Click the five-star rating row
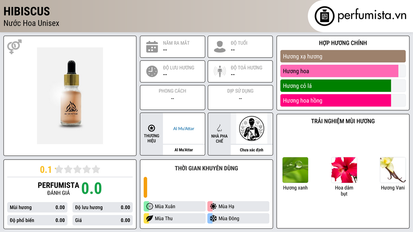 click(x=78, y=169)
